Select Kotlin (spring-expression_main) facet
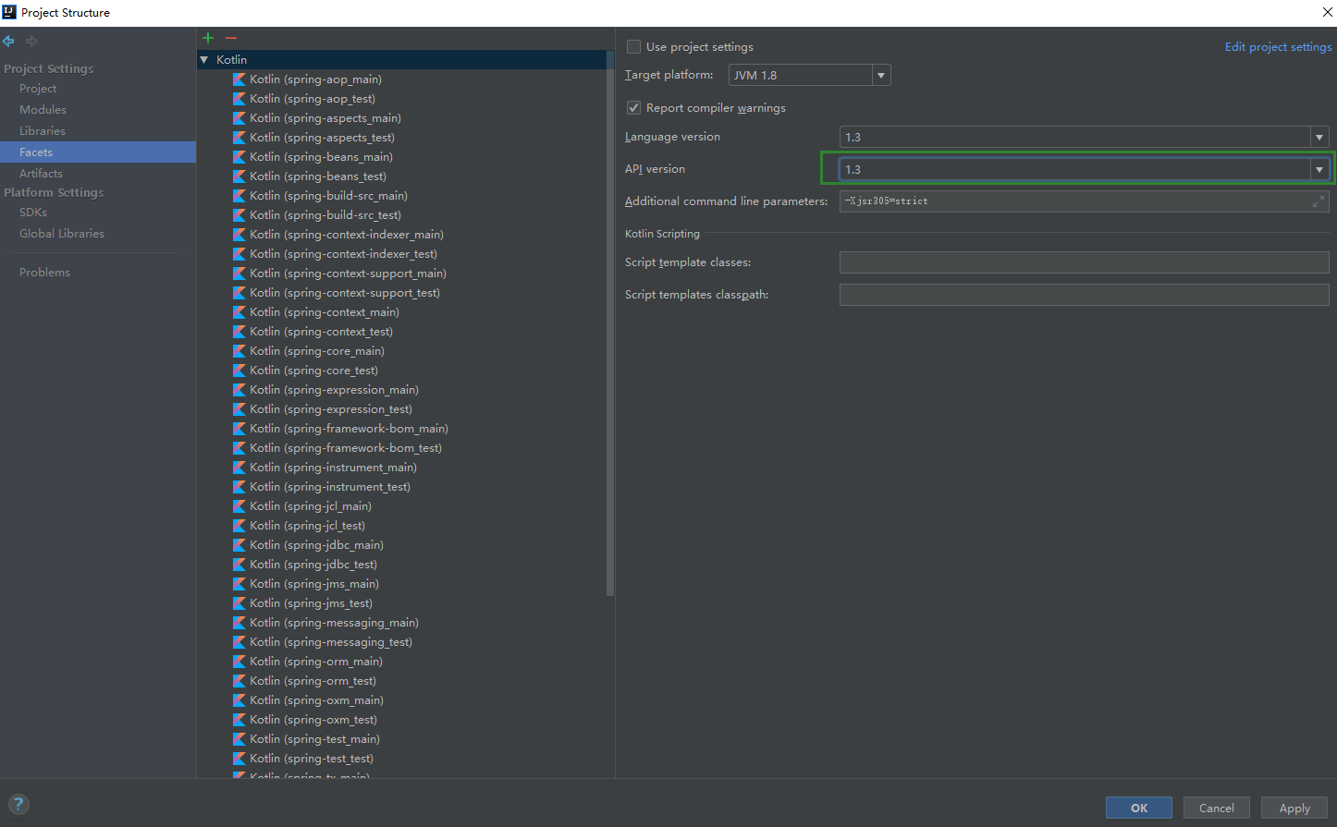 coord(334,390)
